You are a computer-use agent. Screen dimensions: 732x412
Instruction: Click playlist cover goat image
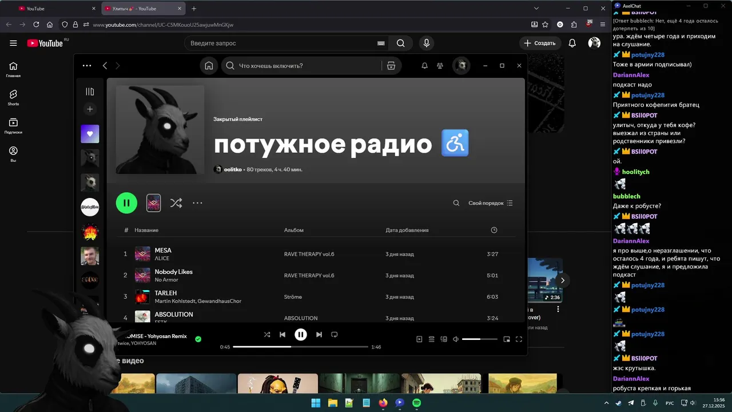(160, 130)
